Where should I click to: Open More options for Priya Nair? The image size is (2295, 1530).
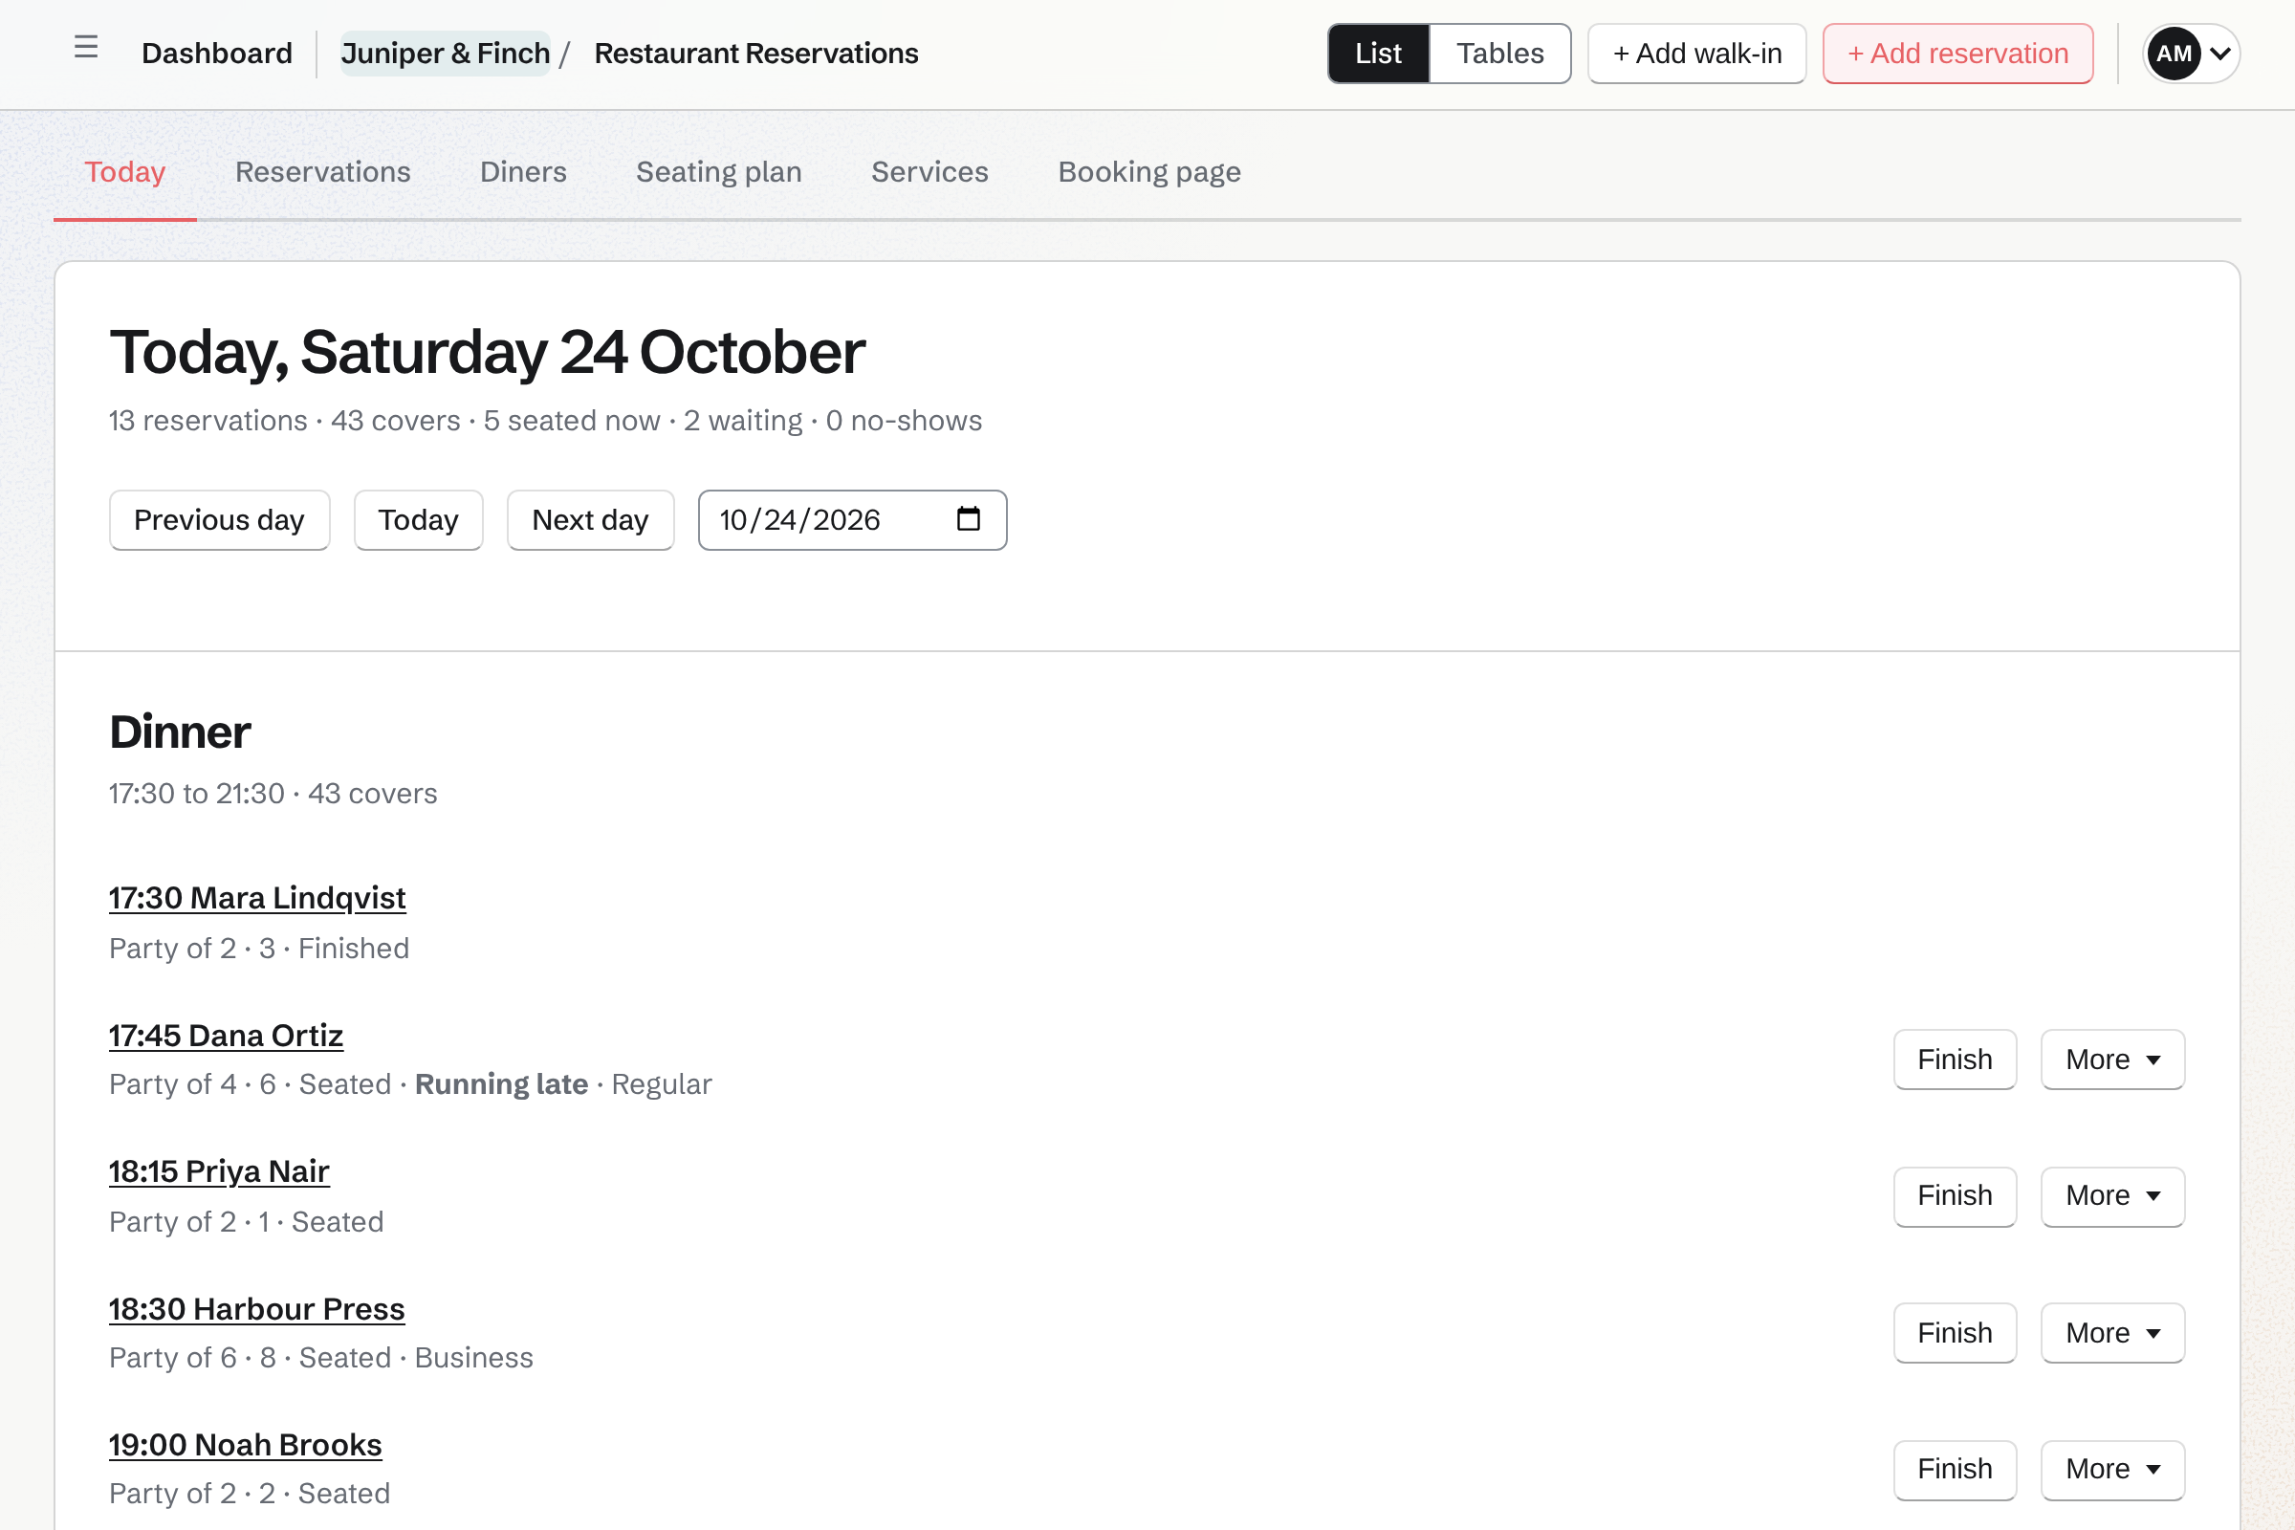[x=2112, y=1196]
